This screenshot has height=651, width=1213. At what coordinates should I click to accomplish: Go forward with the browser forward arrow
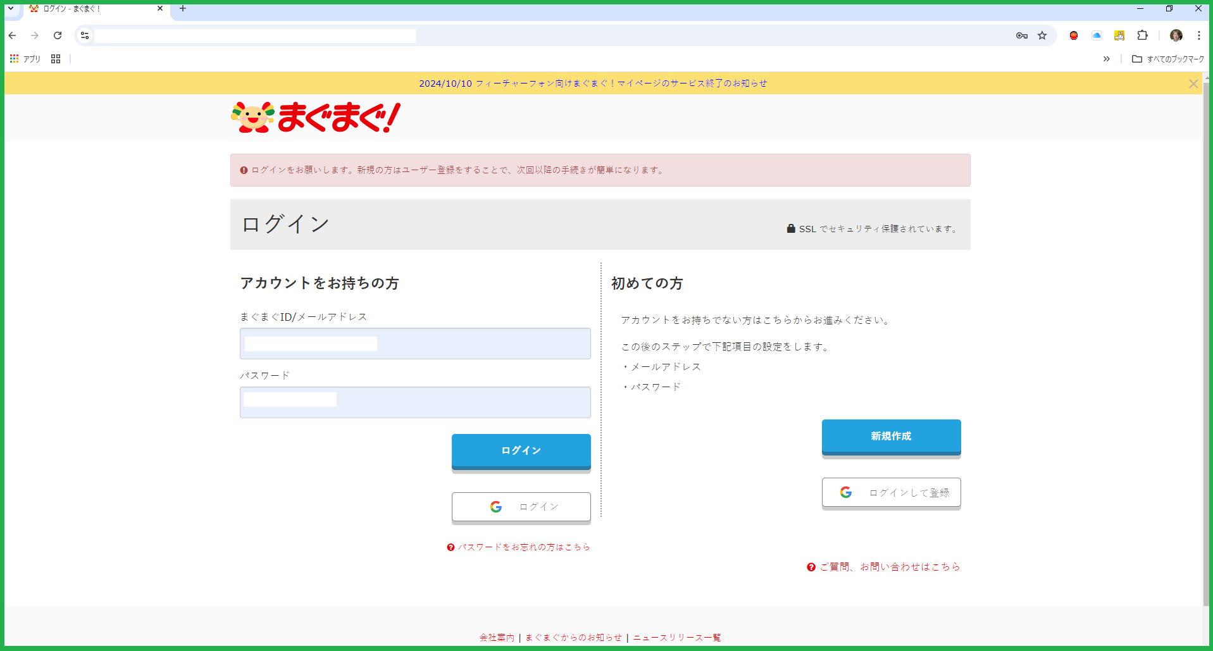[x=35, y=35]
